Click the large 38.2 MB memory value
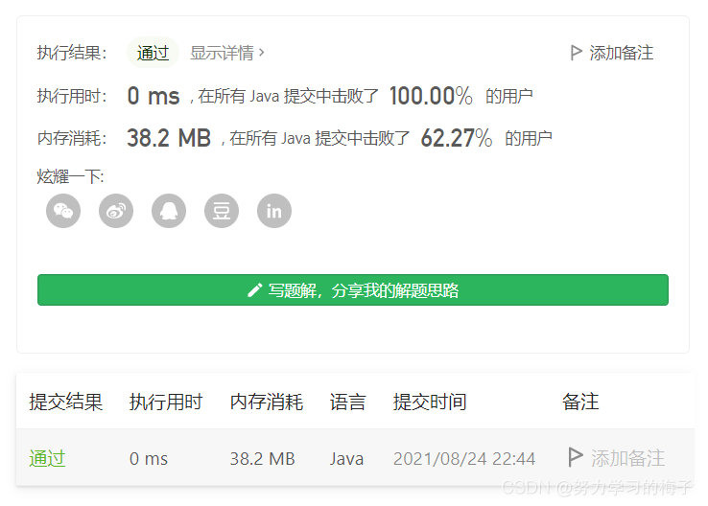Image resolution: width=708 pixels, height=506 pixels. [x=169, y=138]
